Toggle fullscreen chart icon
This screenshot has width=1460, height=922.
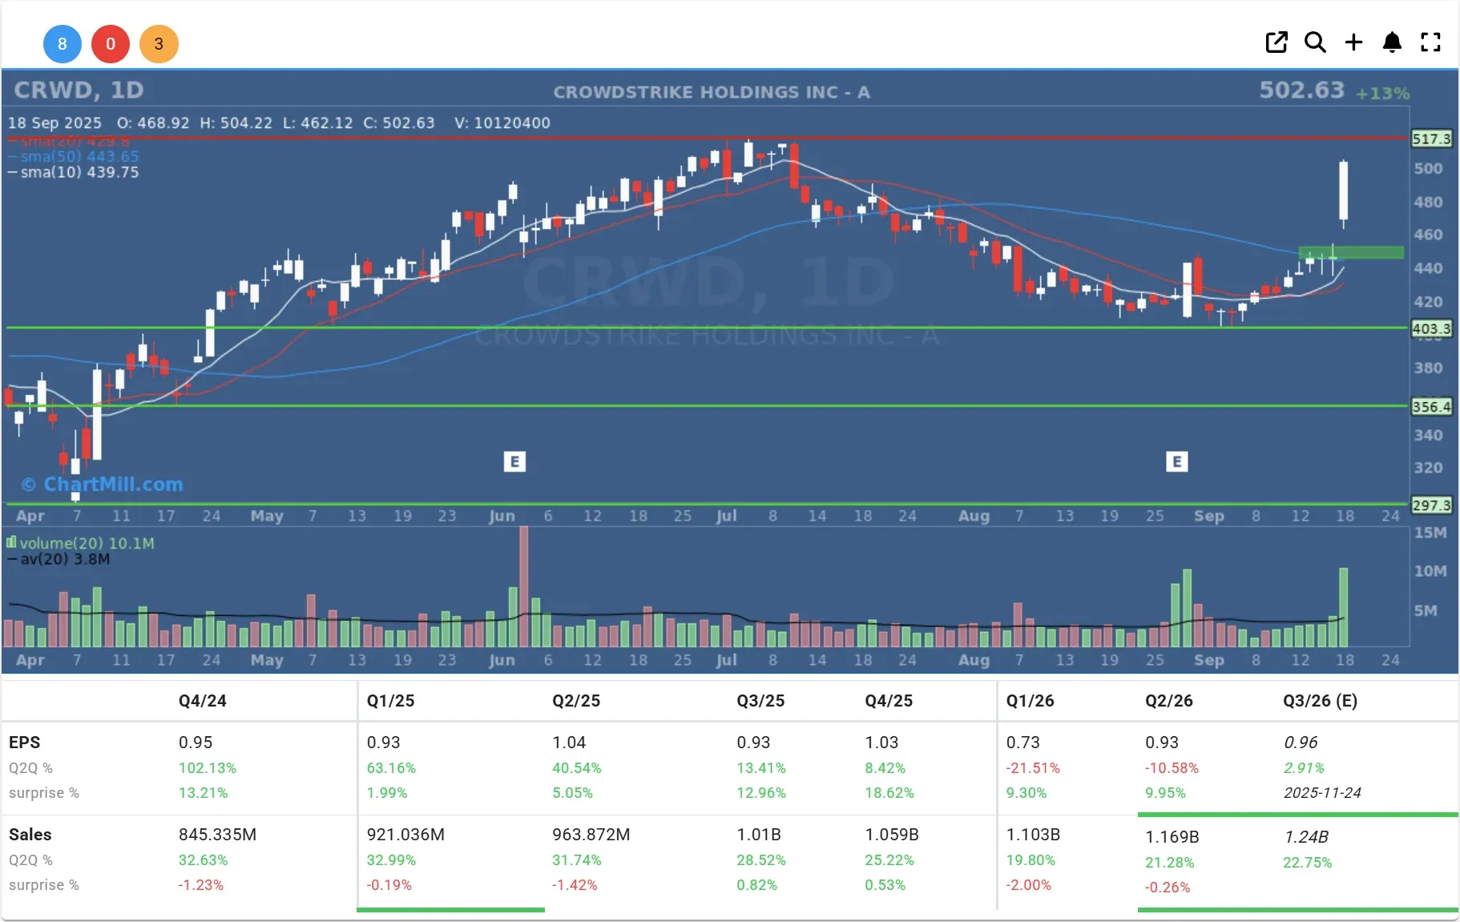click(x=1431, y=42)
